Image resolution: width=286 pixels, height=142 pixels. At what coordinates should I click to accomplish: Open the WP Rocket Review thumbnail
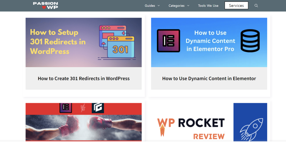[x=209, y=122]
